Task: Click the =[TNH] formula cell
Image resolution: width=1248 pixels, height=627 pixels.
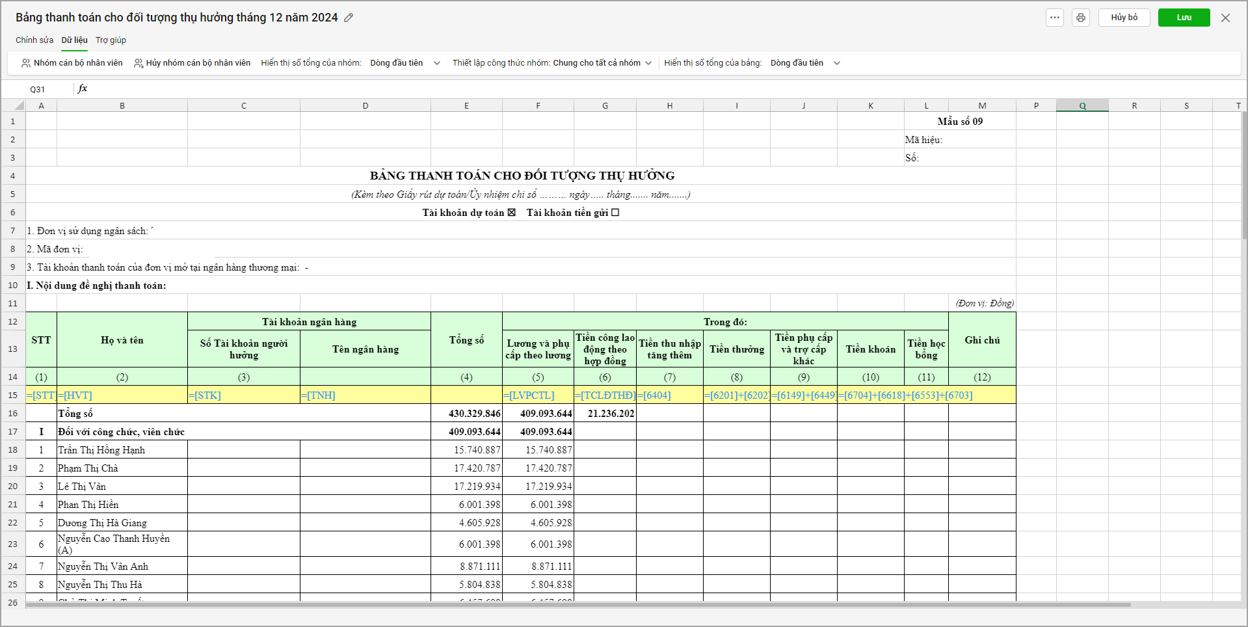Action: click(365, 395)
